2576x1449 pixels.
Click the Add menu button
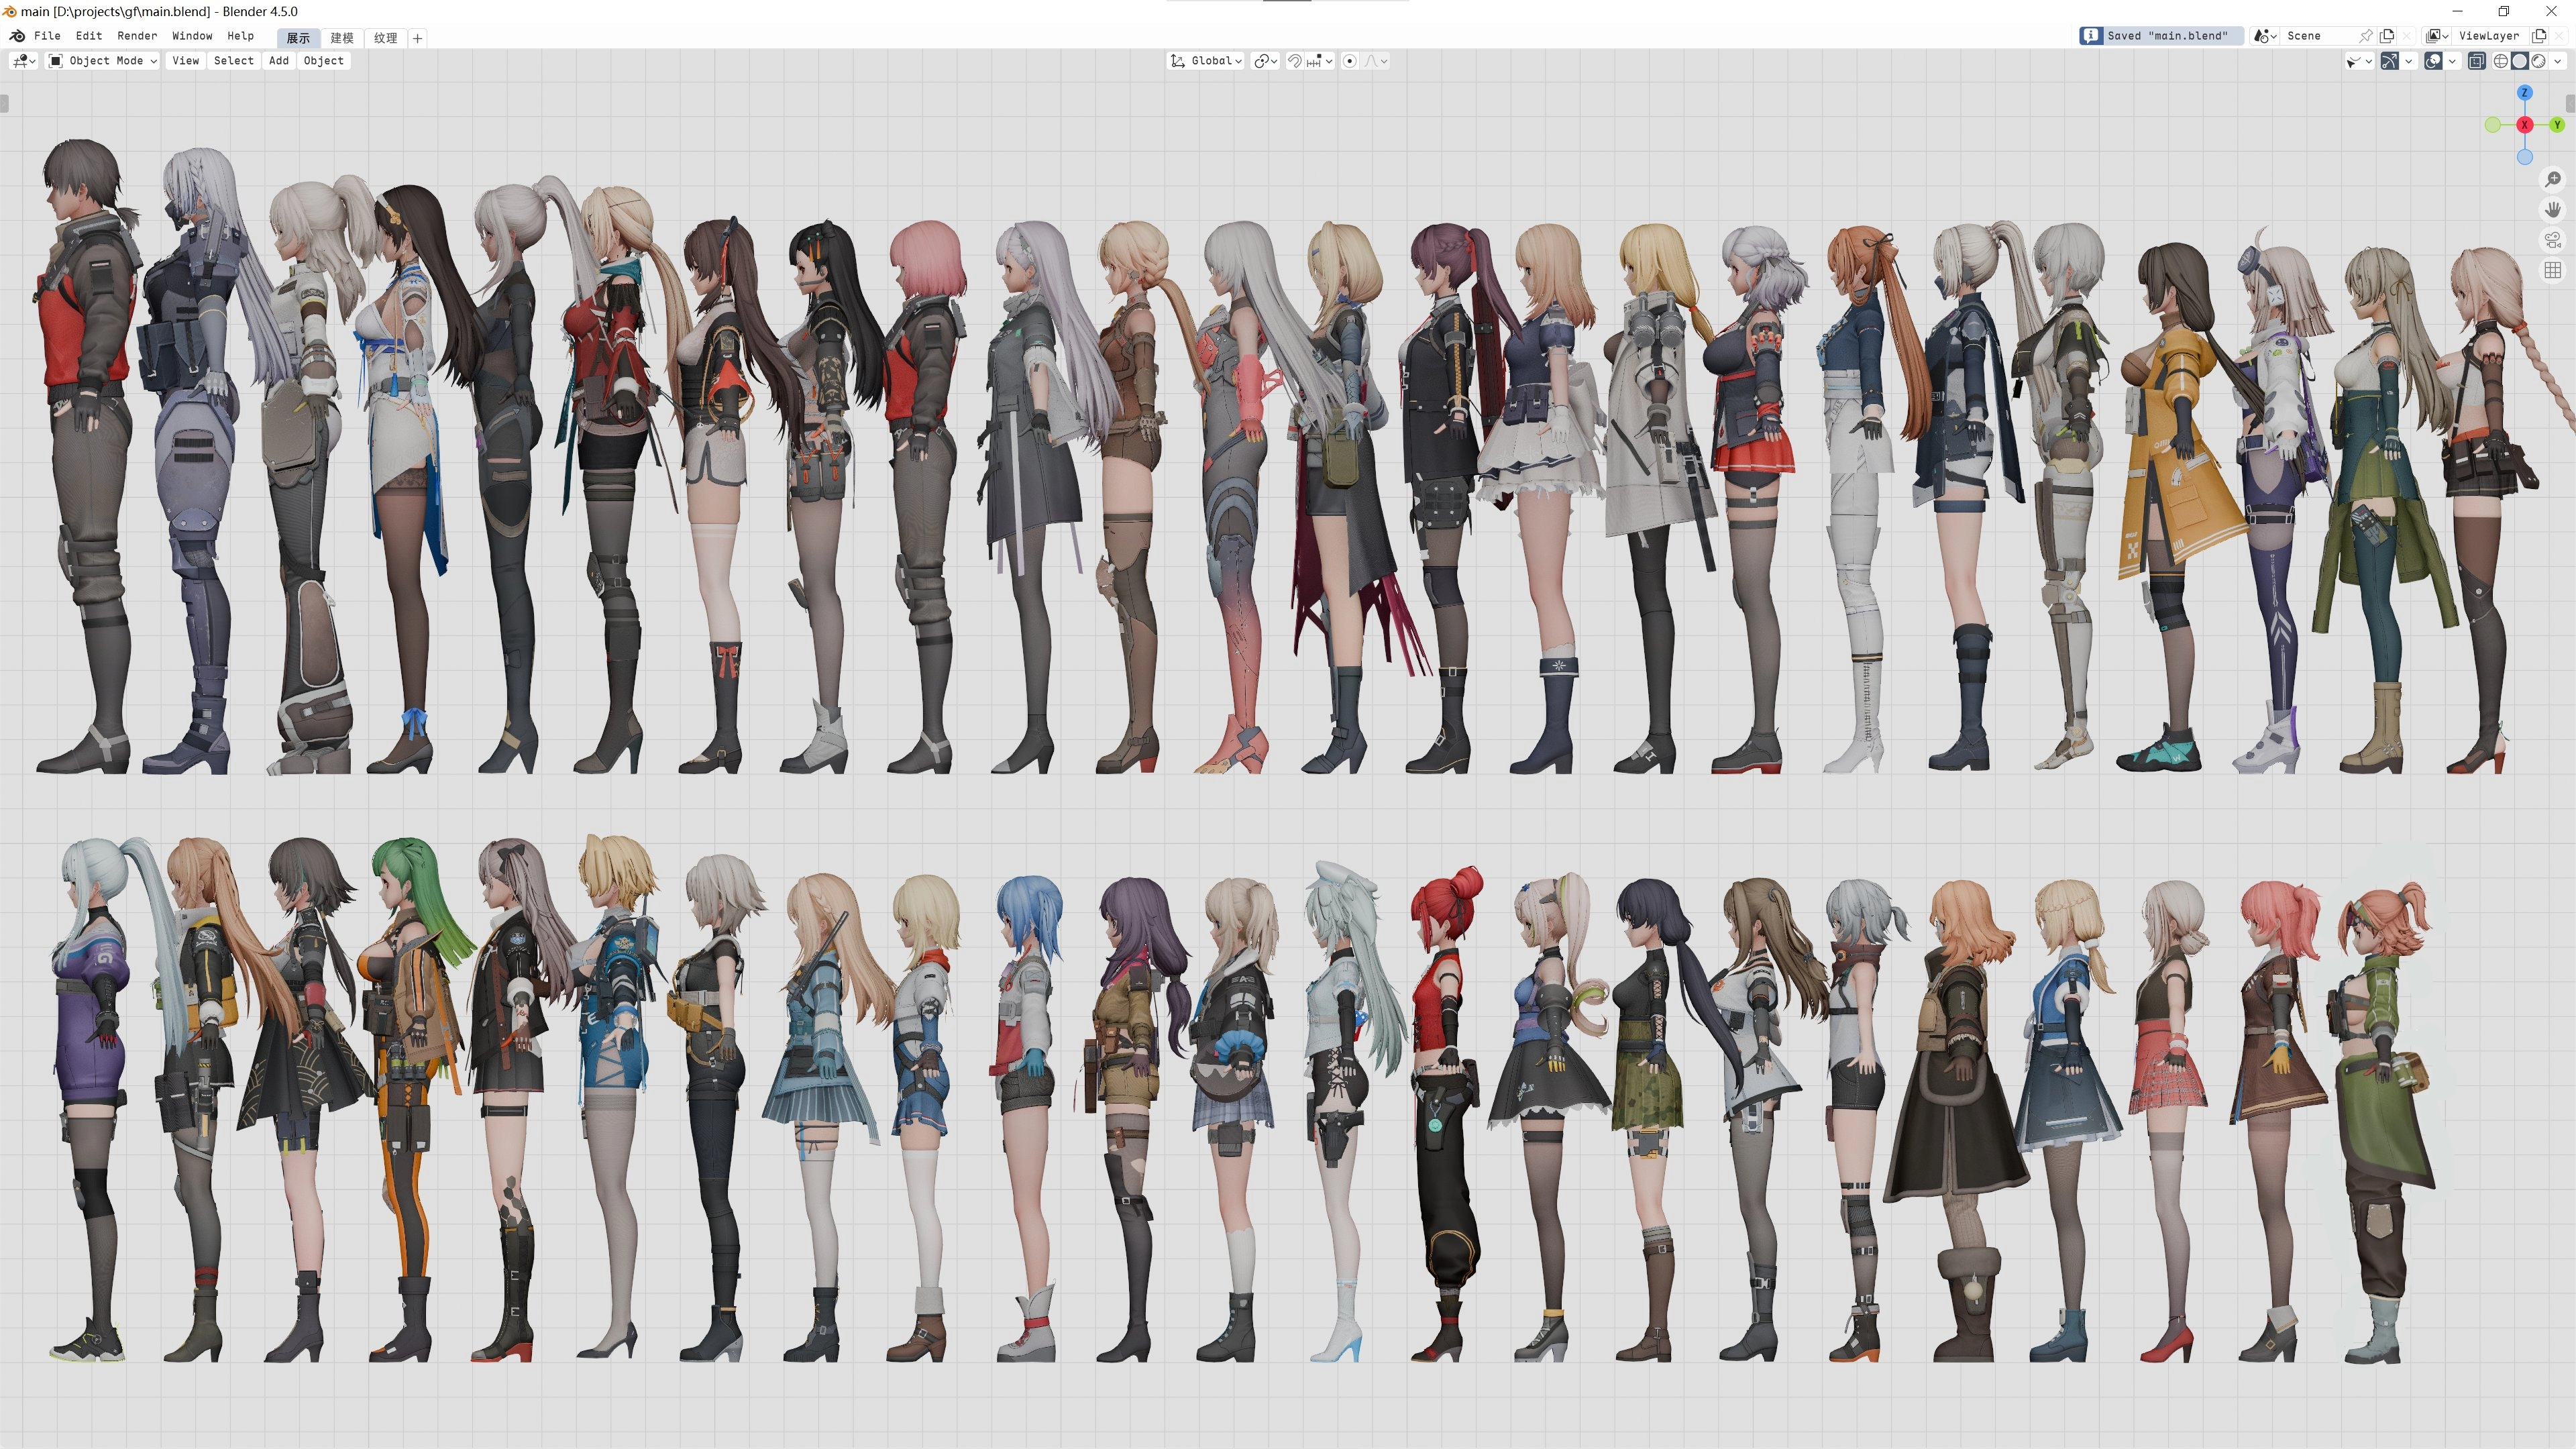click(278, 61)
